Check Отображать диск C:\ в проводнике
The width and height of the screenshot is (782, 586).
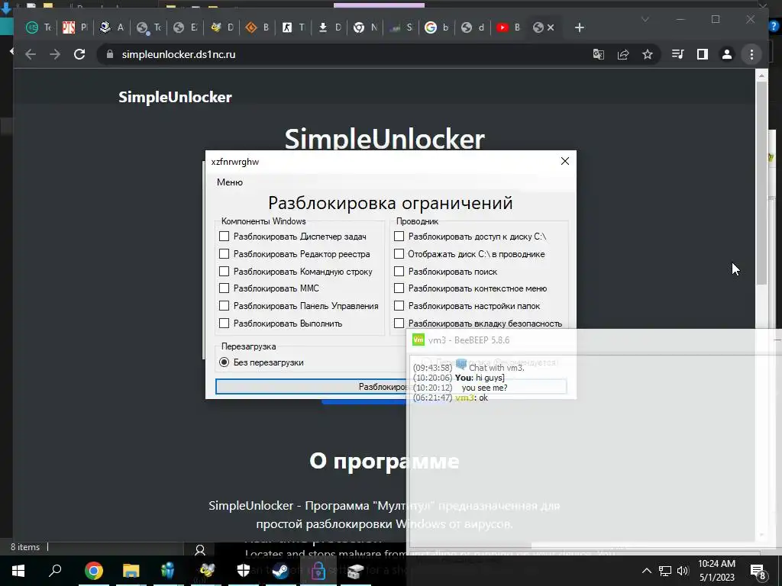point(399,253)
